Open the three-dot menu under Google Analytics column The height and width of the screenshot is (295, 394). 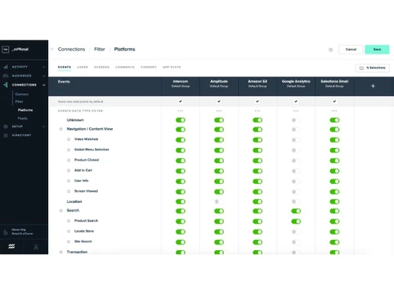coord(296,111)
